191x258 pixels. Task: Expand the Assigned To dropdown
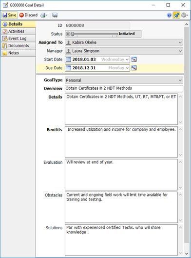point(180,42)
